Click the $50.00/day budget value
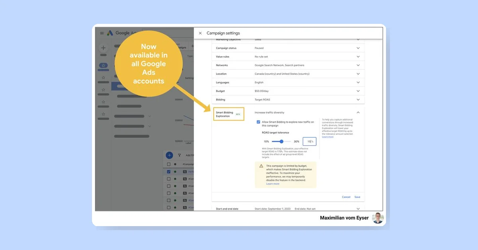Viewport: 478px width, 250px height. coord(262,91)
